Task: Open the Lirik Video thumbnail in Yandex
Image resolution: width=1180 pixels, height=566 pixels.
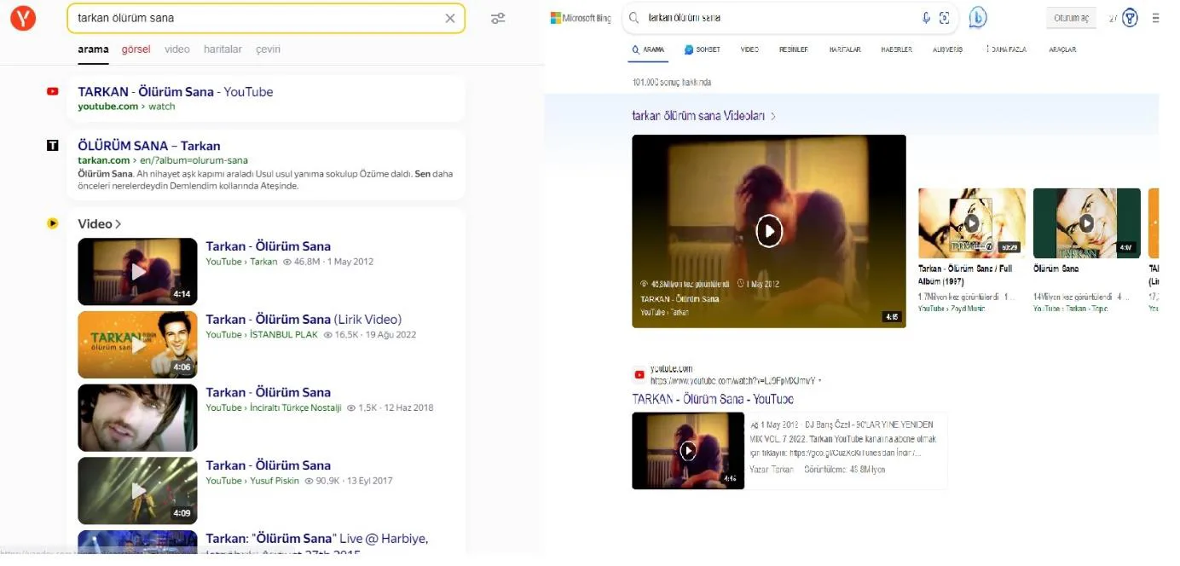Action: pyautogui.click(x=137, y=344)
